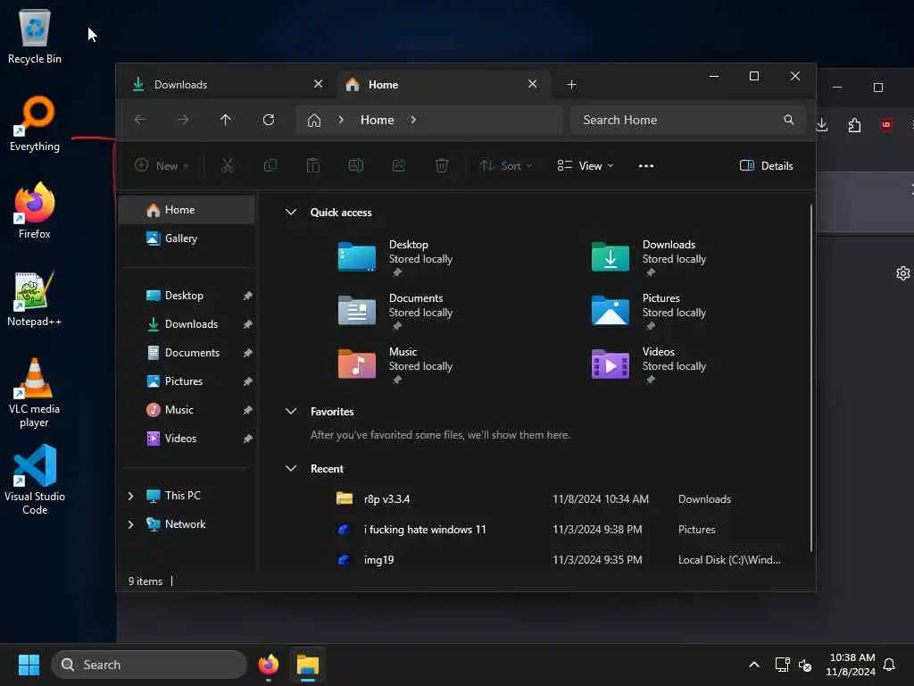Screen dimensions: 914x686
Task: Click the Rename icon in toolbar
Action: point(355,165)
